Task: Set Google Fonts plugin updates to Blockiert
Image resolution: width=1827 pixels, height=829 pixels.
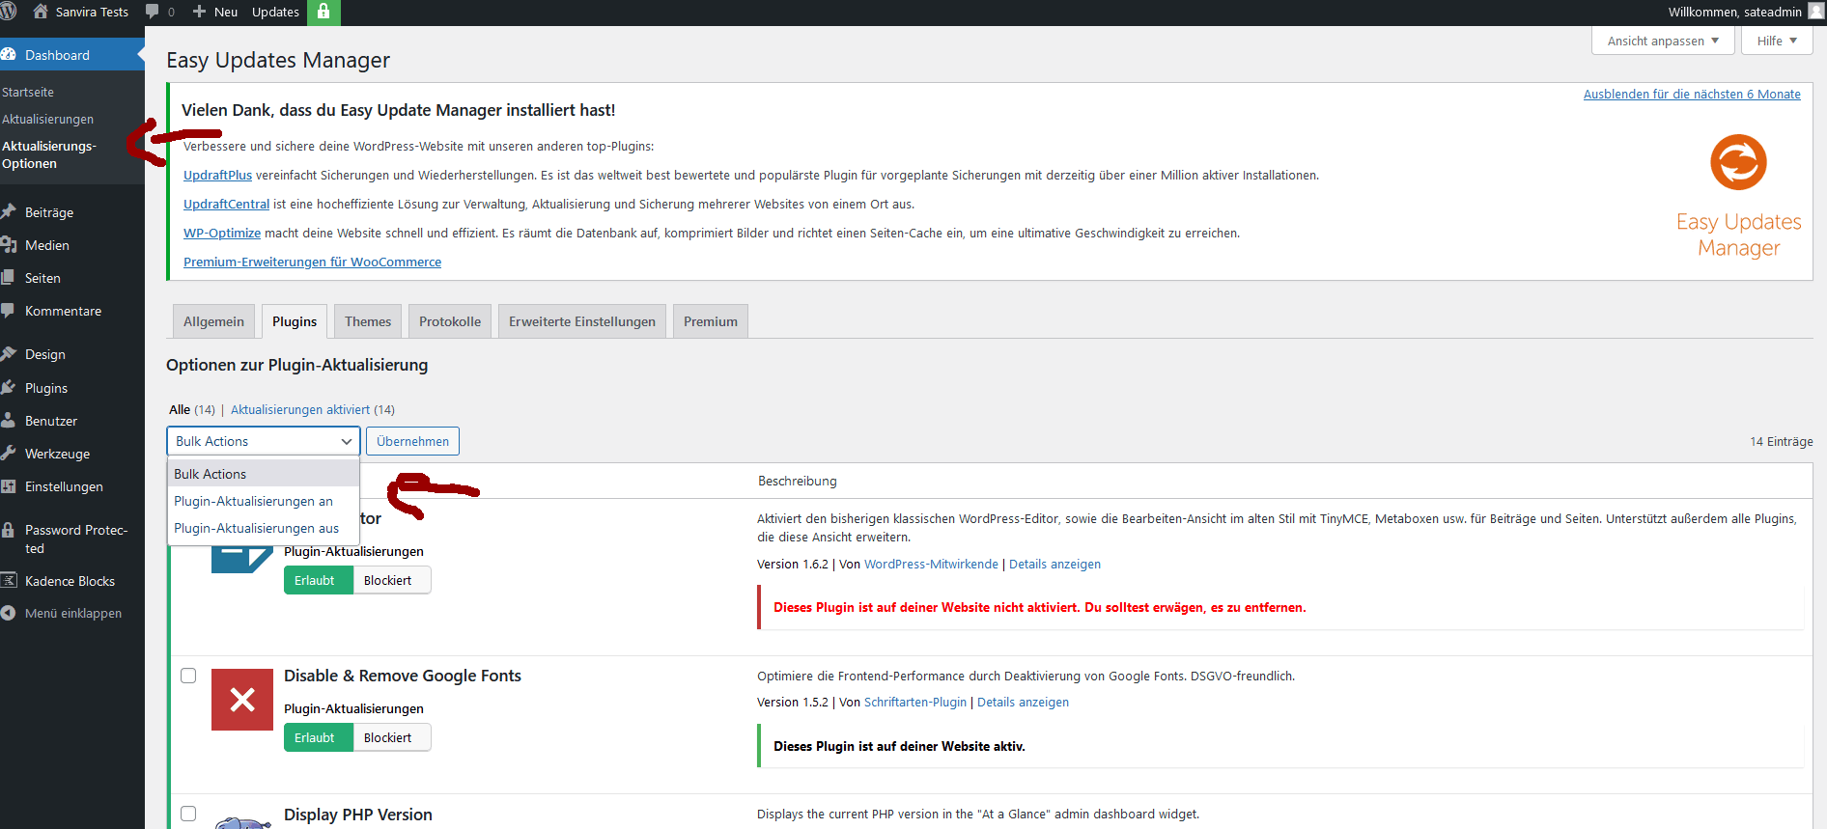Action: click(391, 737)
